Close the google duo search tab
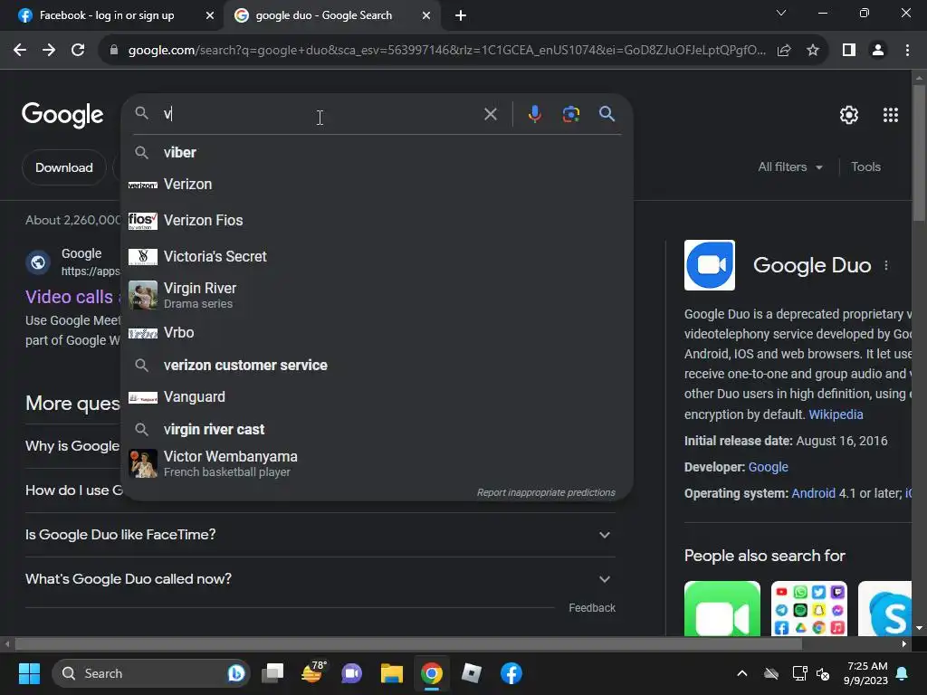Image resolution: width=927 pixels, height=695 pixels. [426, 15]
